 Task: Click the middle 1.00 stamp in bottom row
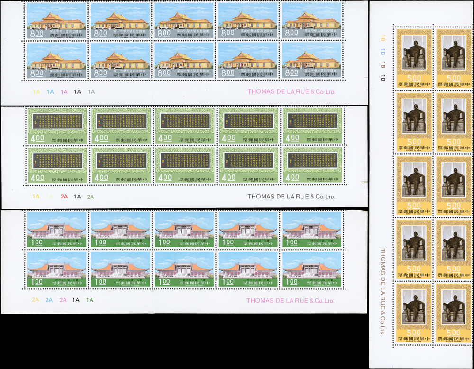click(x=184, y=269)
